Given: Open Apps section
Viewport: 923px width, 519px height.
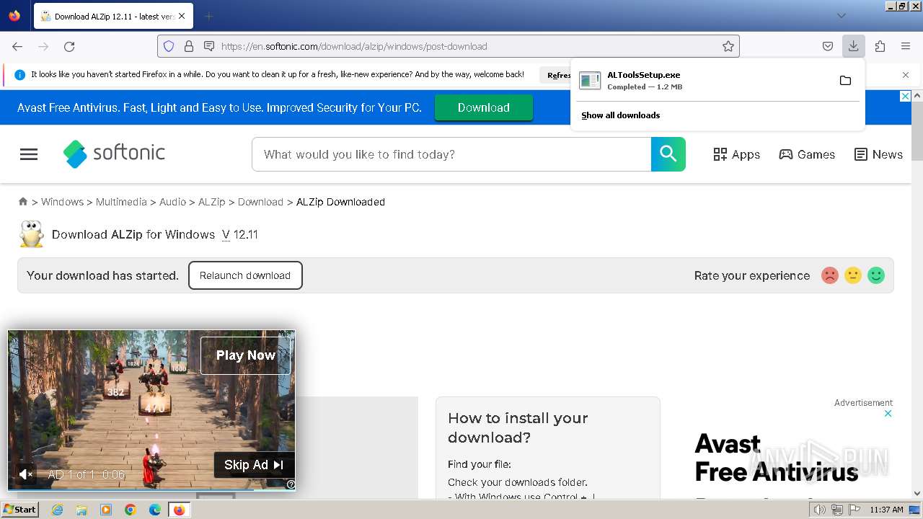Looking at the screenshot, I should 736,154.
